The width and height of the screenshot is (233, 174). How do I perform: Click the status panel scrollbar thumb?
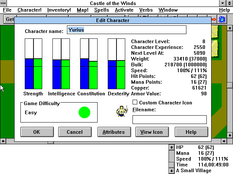(171, 165)
